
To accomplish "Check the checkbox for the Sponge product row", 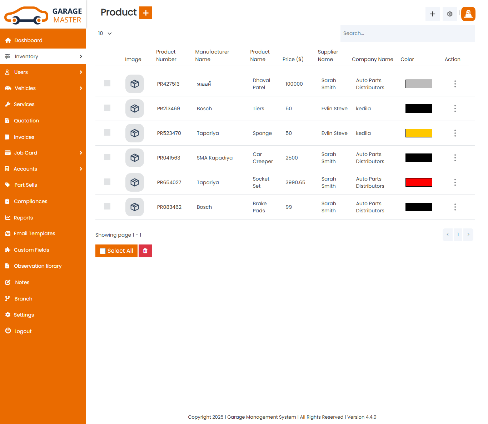I will (107, 132).
